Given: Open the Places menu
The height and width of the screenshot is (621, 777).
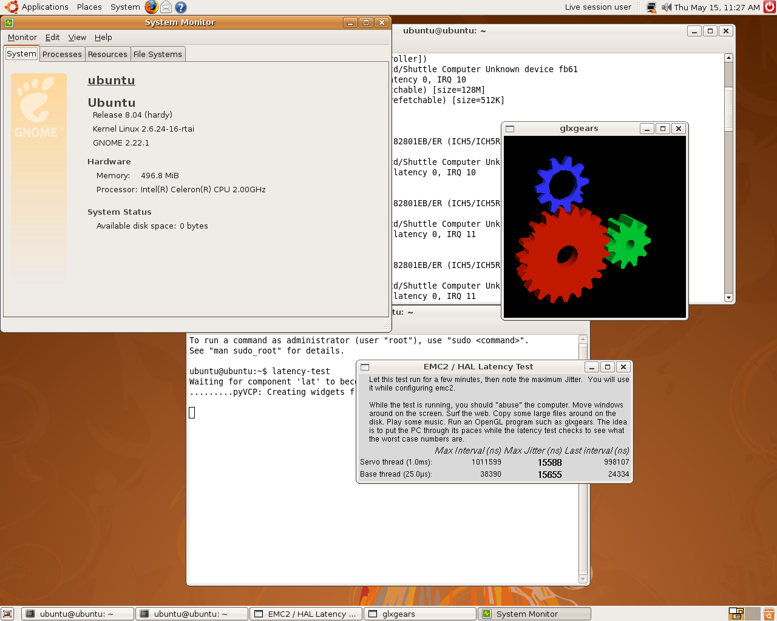Looking at the screenshot, I should tap(89, 7).
